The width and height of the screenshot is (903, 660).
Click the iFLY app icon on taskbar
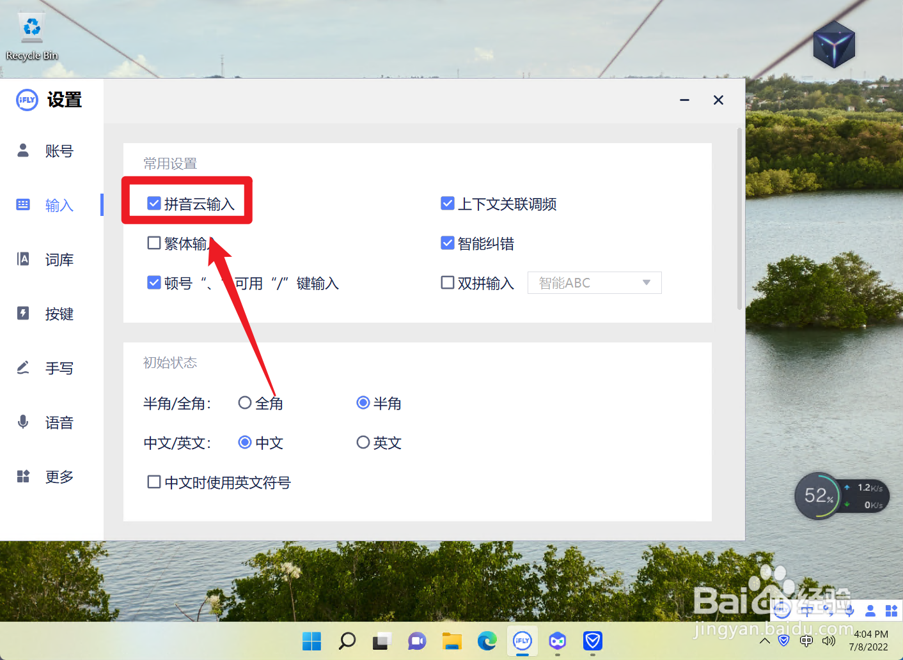coord(522,641)
